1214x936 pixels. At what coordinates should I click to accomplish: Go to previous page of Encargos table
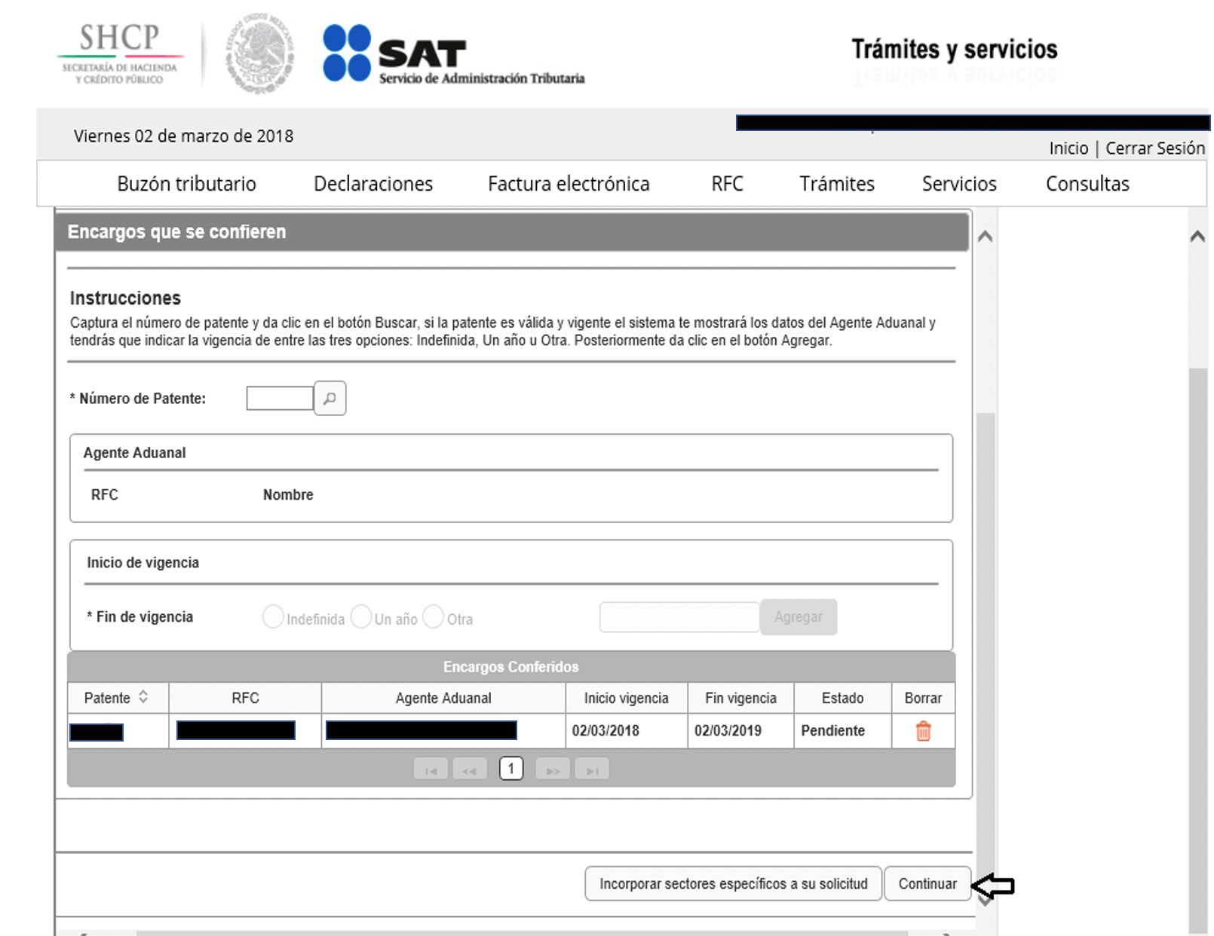click(x=470, y=770)
